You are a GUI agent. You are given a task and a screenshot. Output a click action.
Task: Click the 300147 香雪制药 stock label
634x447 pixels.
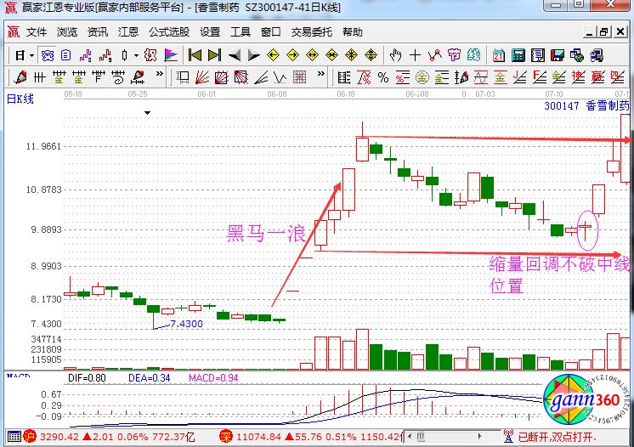point(586,106)
